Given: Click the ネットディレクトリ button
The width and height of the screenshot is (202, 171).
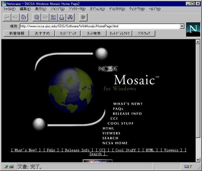Looking at the screenshot, I should tap(119, 33).
